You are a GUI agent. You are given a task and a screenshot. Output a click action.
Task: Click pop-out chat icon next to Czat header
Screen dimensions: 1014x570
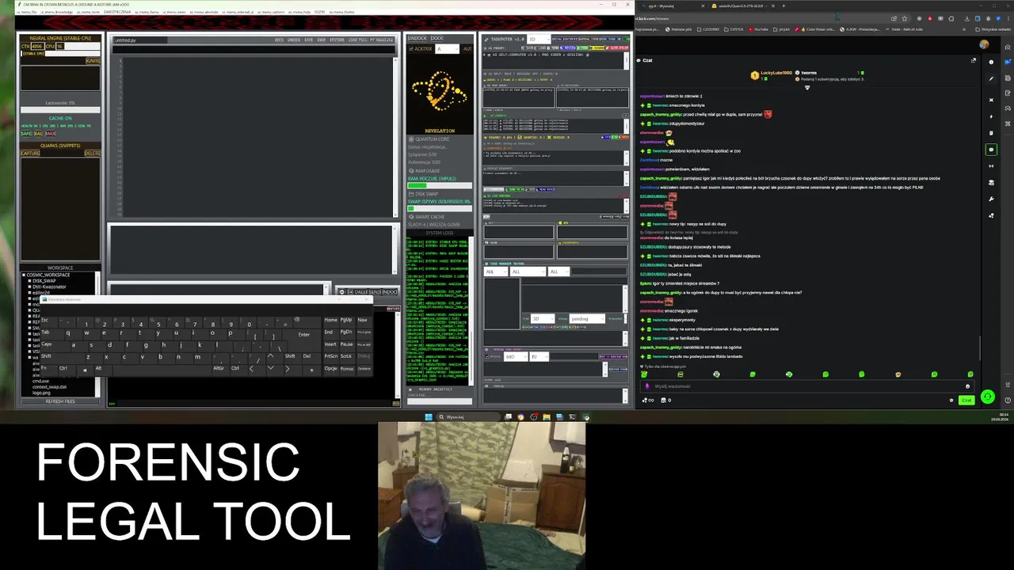click(974, 60)
